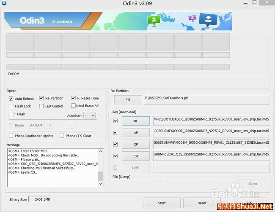Enable Nand Erase All option

73,105
